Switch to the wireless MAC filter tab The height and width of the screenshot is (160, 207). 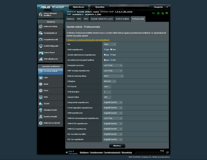(102, 19)
